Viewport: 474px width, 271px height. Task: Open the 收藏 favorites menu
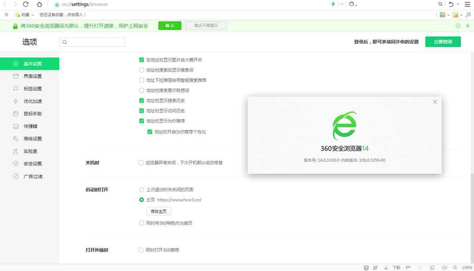tap(24, 15)
